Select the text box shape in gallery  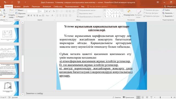[105, 10]
